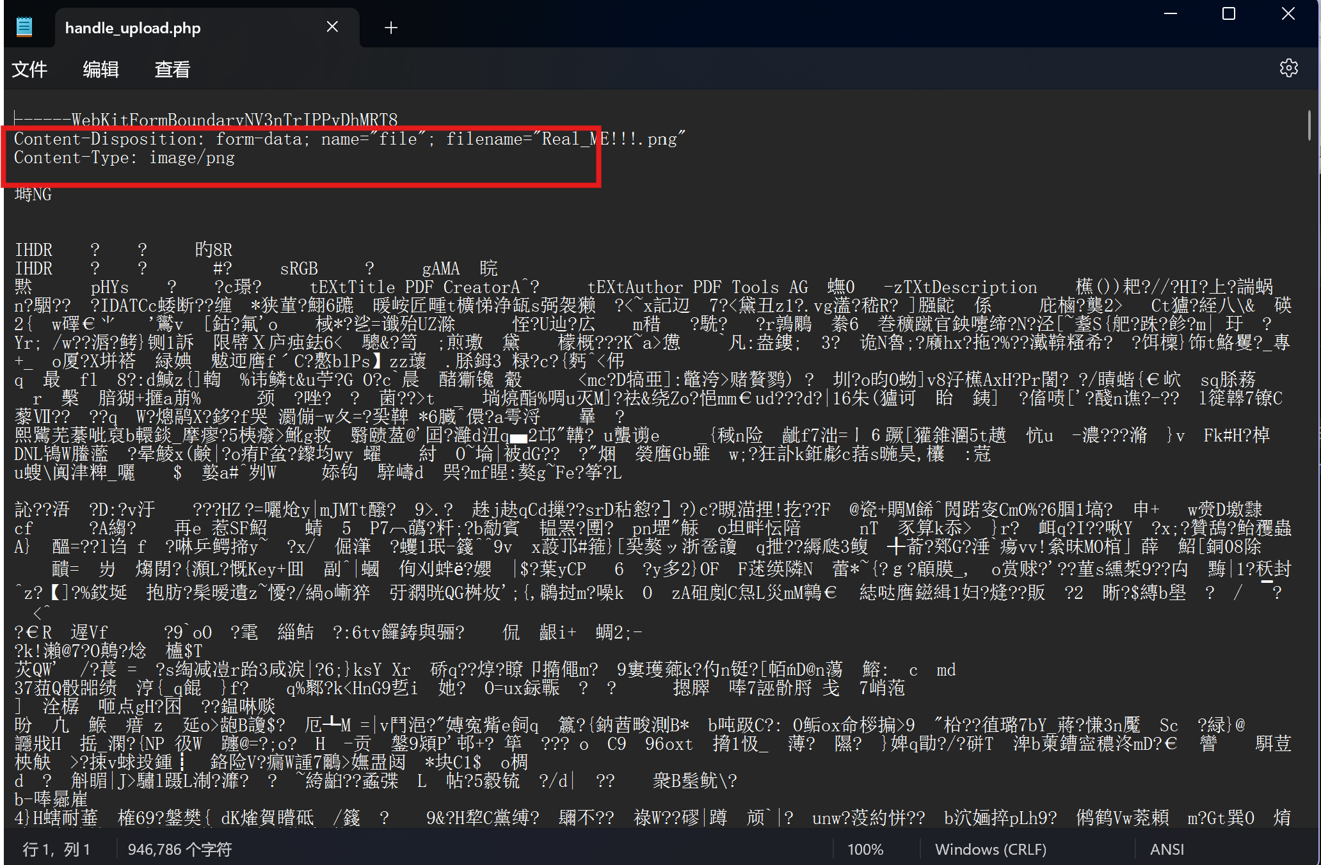Screen dimensions: 1321x865
Task: Open the 编辑 menu
Action: 100,69
